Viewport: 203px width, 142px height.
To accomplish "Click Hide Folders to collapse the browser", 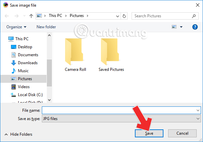I will [x=19, y=134].
